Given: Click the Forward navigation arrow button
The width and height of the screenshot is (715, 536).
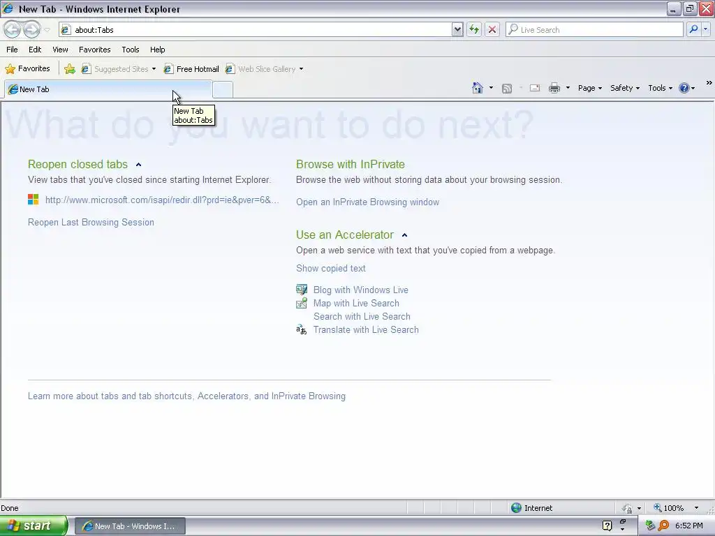Looking at the screenshot, I should point(31,29).
